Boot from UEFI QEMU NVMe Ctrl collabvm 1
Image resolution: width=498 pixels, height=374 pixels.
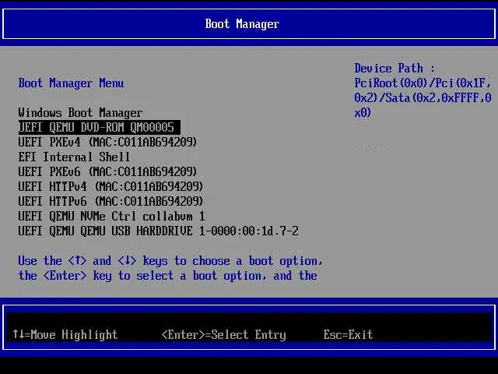(111, 217)
